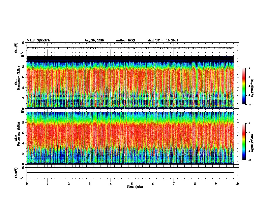Image resolution: width=267 pixels, height=206 pixels.
Task: Click time-axis tick label "8" at the bottom
Action: click(x=195, y=184)
